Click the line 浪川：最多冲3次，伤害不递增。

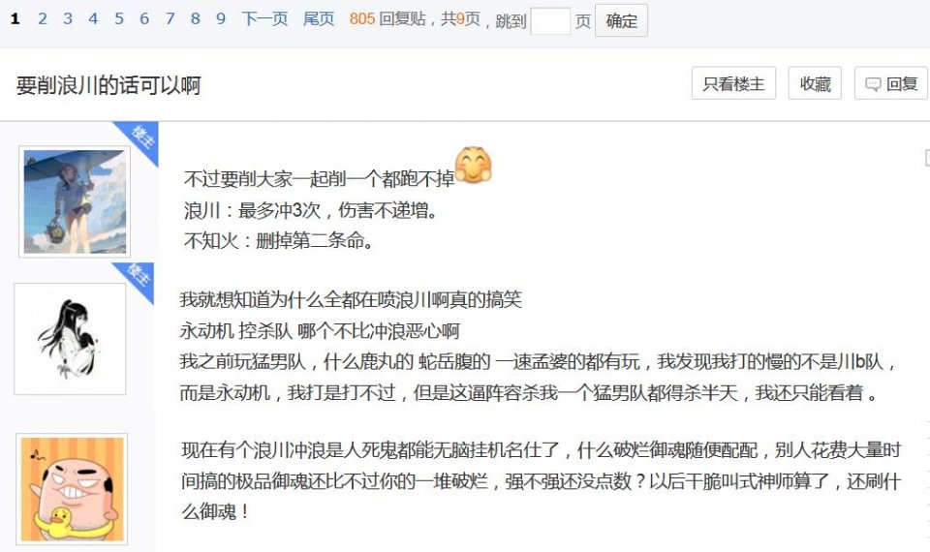(311, 210)
